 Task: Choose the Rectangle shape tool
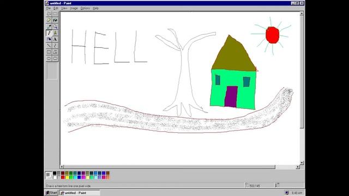(x=49, y=52)
